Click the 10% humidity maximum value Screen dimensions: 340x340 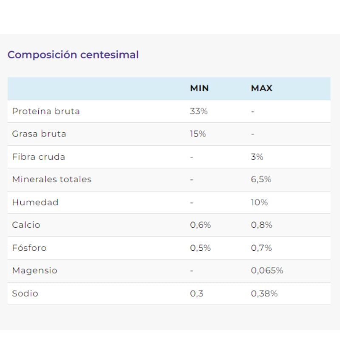(x=259, y=202)
